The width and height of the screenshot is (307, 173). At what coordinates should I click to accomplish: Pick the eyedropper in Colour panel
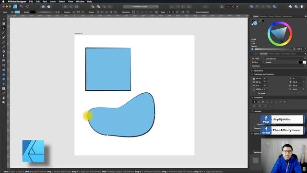(260, 21)
